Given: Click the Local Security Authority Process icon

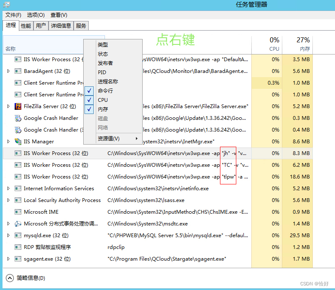Looking at the screenshot, I should (18, 200).
